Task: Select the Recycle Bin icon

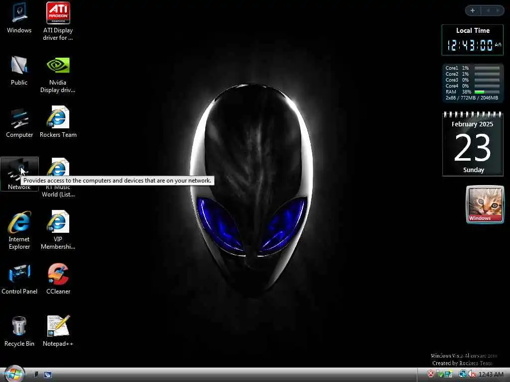Action: pyautogui.click(x=19, y=331)
